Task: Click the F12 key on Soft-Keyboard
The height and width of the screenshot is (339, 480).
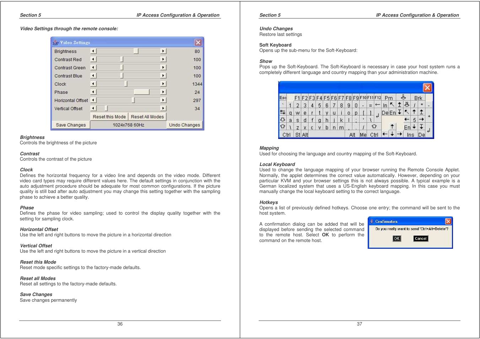Action: pyautogui.click(x=378, y=97)
